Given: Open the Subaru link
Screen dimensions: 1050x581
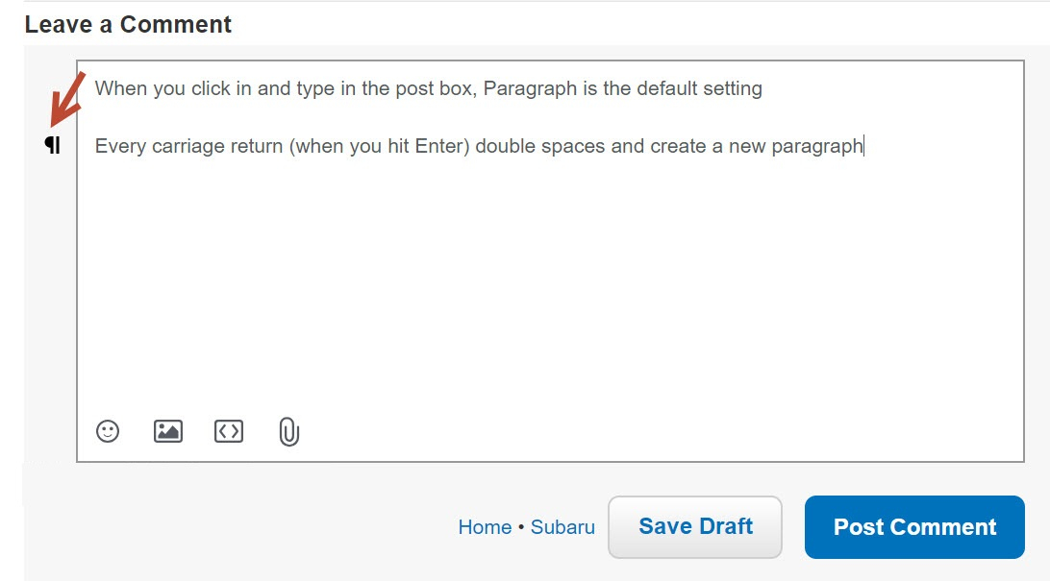Looking at the screenshot, I should [562, 527].
